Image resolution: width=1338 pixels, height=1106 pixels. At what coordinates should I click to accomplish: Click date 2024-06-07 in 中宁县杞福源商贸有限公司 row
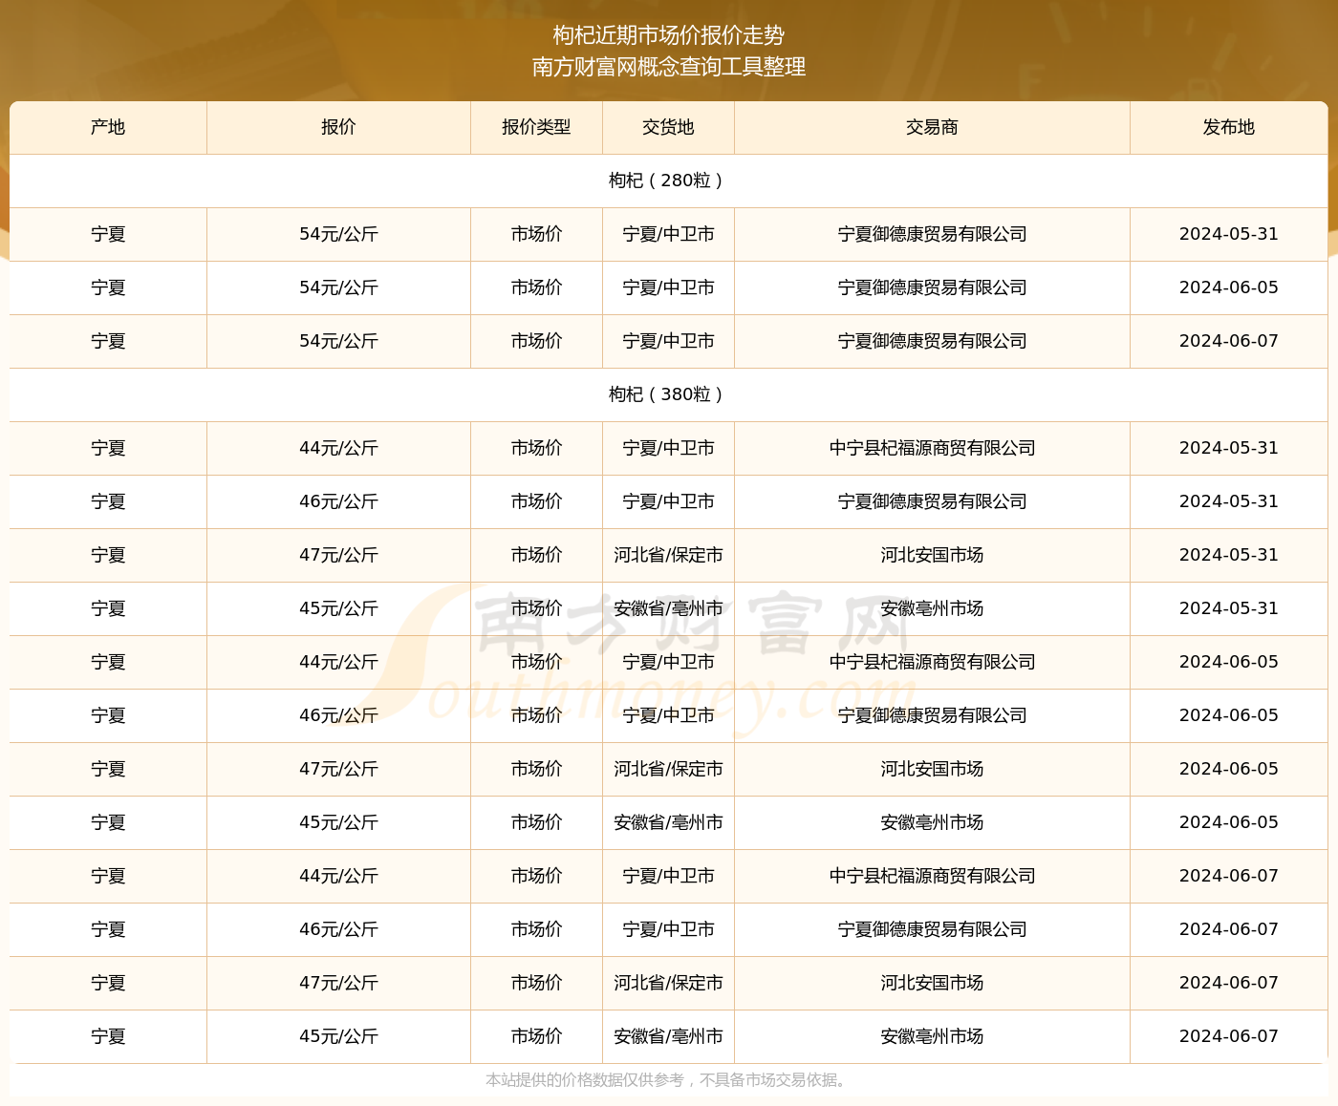coord(1228,876)
